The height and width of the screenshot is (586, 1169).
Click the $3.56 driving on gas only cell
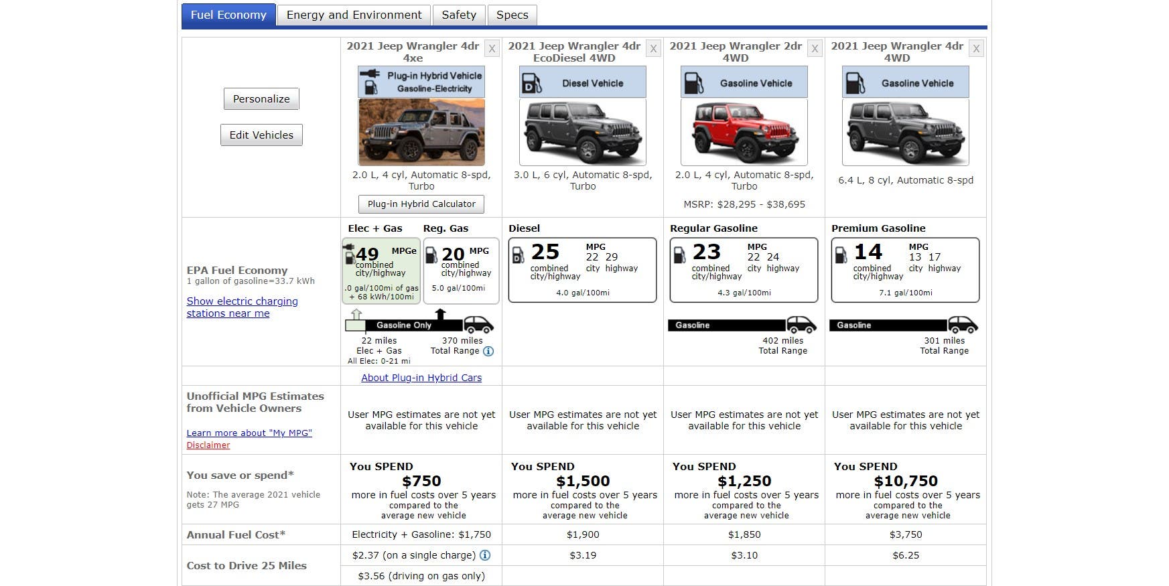[x=421, y=576]
